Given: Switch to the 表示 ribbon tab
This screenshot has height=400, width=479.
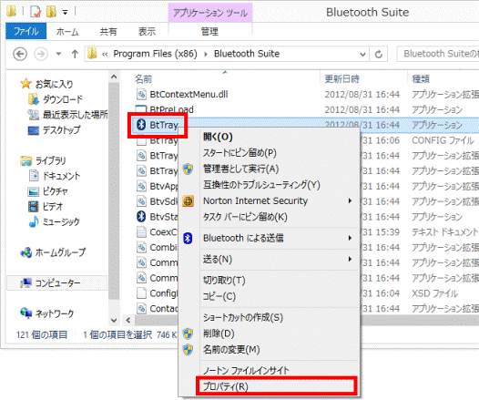Looking at the screenshot, I should pos(147,32).
